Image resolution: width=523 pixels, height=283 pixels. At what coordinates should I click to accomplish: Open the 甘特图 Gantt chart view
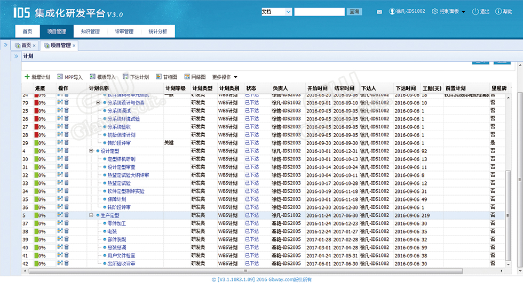coord(167,77)
